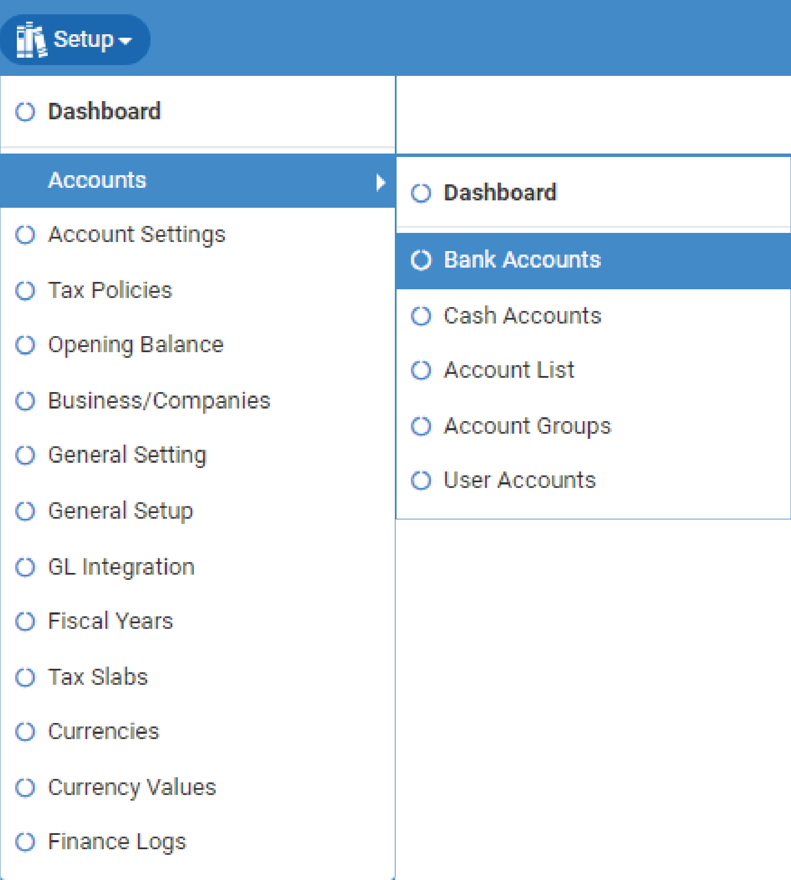Open the main Dashboard item in left menu
791x880 pixels.
click(104, 111)
